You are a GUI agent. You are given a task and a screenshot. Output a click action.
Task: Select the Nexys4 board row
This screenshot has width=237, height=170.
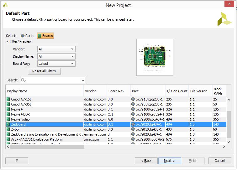(116, 109)
